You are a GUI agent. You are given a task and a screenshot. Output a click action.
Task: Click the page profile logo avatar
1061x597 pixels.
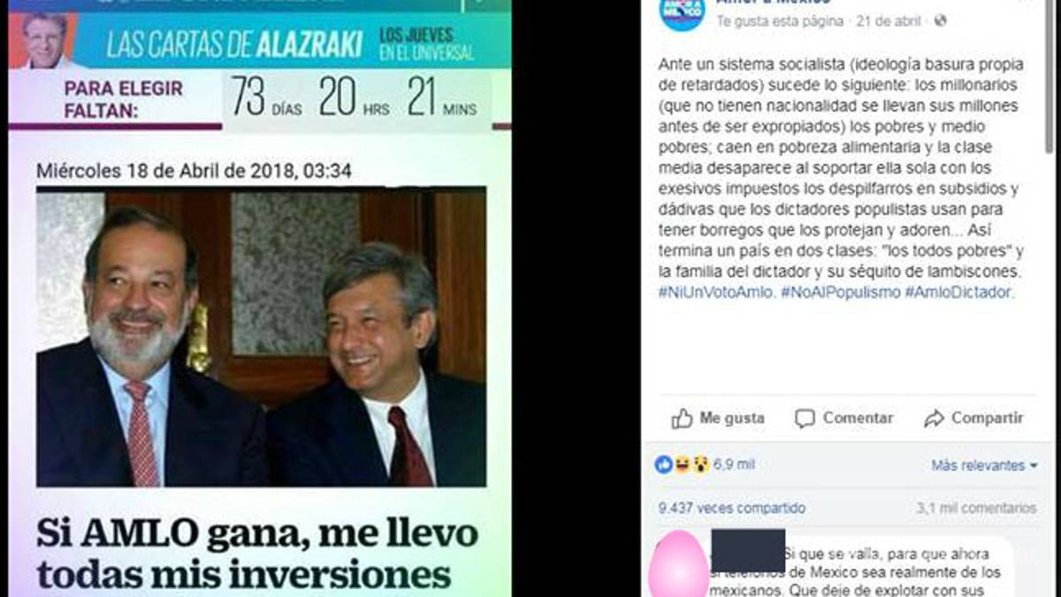click(683, 13)
